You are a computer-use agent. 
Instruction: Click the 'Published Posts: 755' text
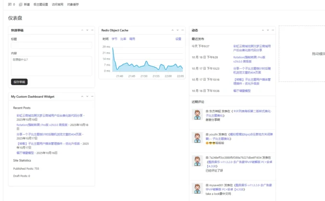26,169
